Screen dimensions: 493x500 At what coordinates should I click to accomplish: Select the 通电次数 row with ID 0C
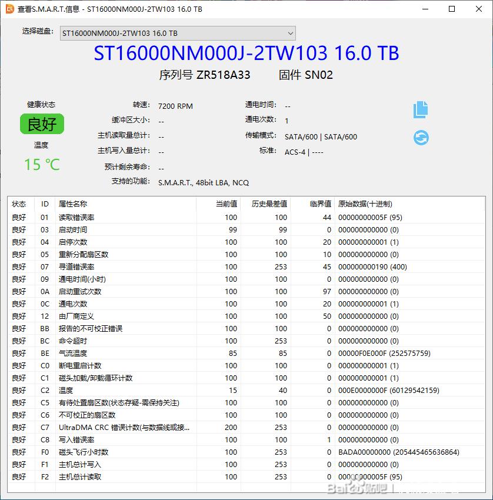pyautogui.click(x=246, y=304)
